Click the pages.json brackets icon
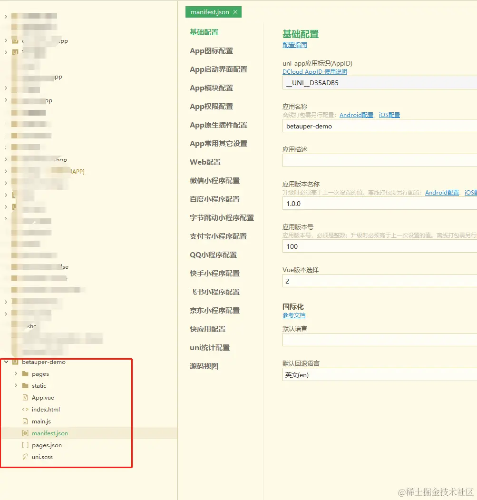Image resolution: width=477 pixels, height=500 pixels. [25, 445]
